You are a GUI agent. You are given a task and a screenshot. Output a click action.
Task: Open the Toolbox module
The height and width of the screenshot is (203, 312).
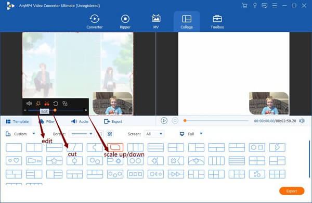pyautogui.click(x=217, y=22)
